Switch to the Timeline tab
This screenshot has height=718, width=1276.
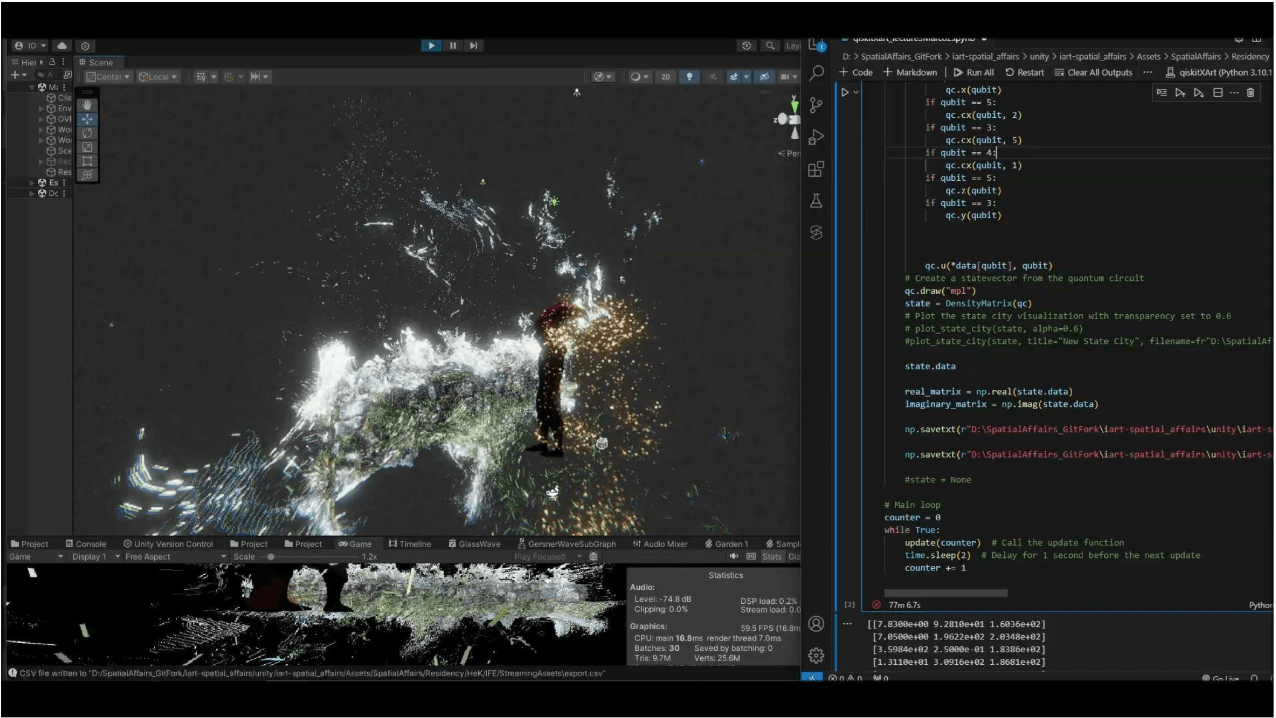[x=409, y=544]
